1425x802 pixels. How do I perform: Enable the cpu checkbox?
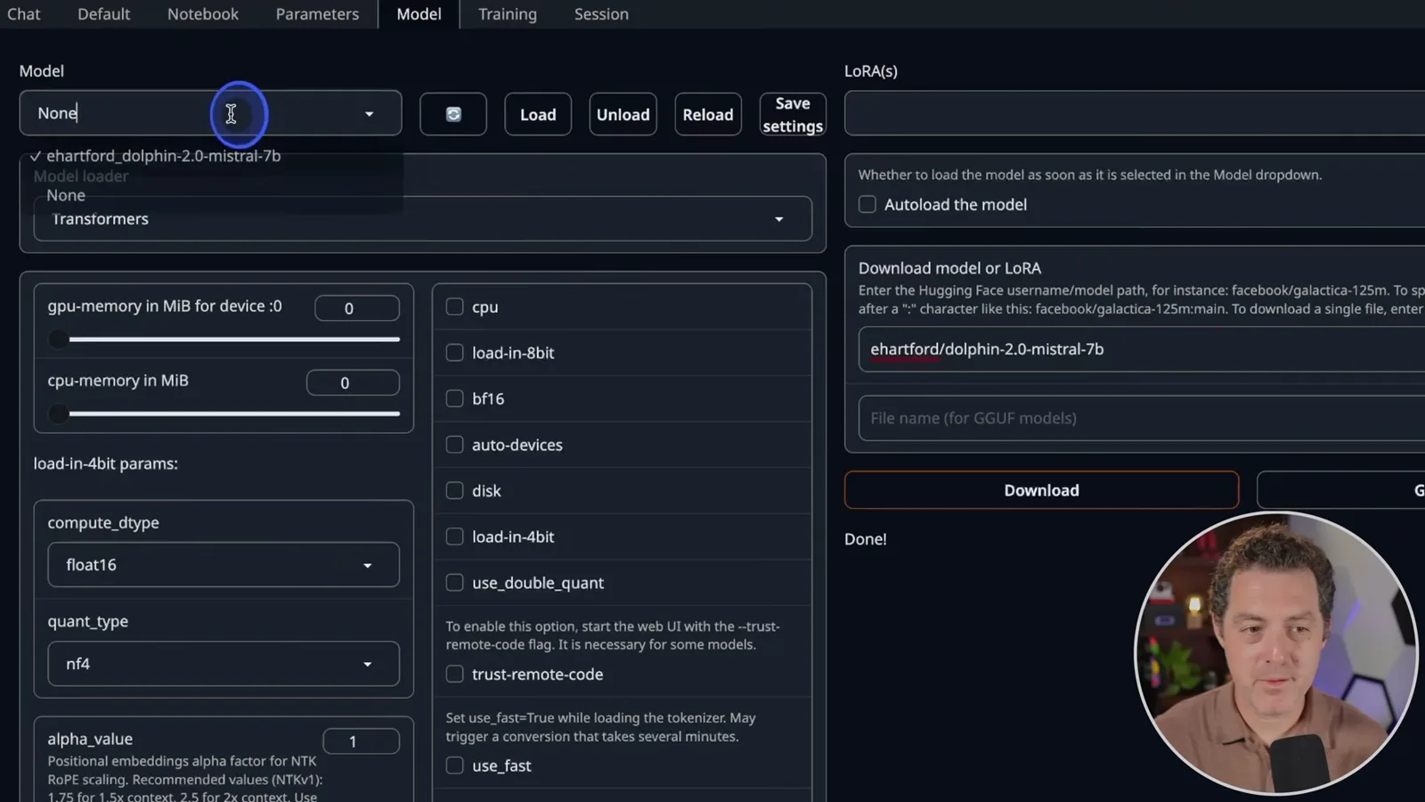454,307
